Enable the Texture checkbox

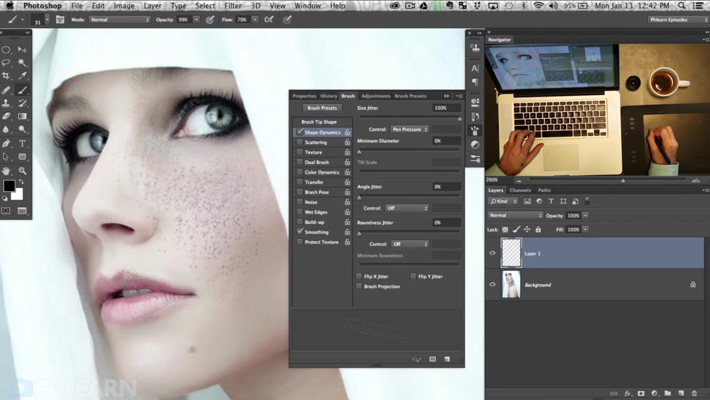coord(300,152)
